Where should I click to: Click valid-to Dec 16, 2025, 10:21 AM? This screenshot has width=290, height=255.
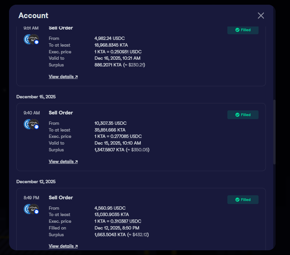pos(118,58)
